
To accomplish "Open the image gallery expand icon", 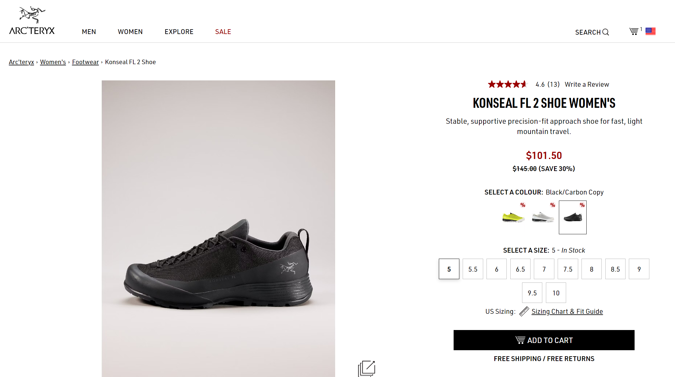I will (366, 368).
